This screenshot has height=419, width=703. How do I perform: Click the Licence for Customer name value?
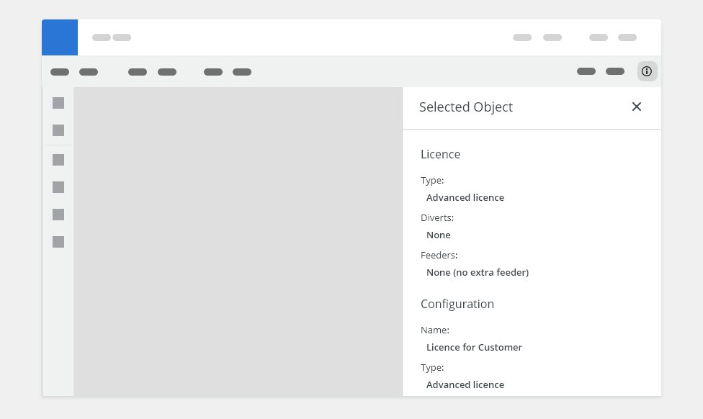[474, 347]
